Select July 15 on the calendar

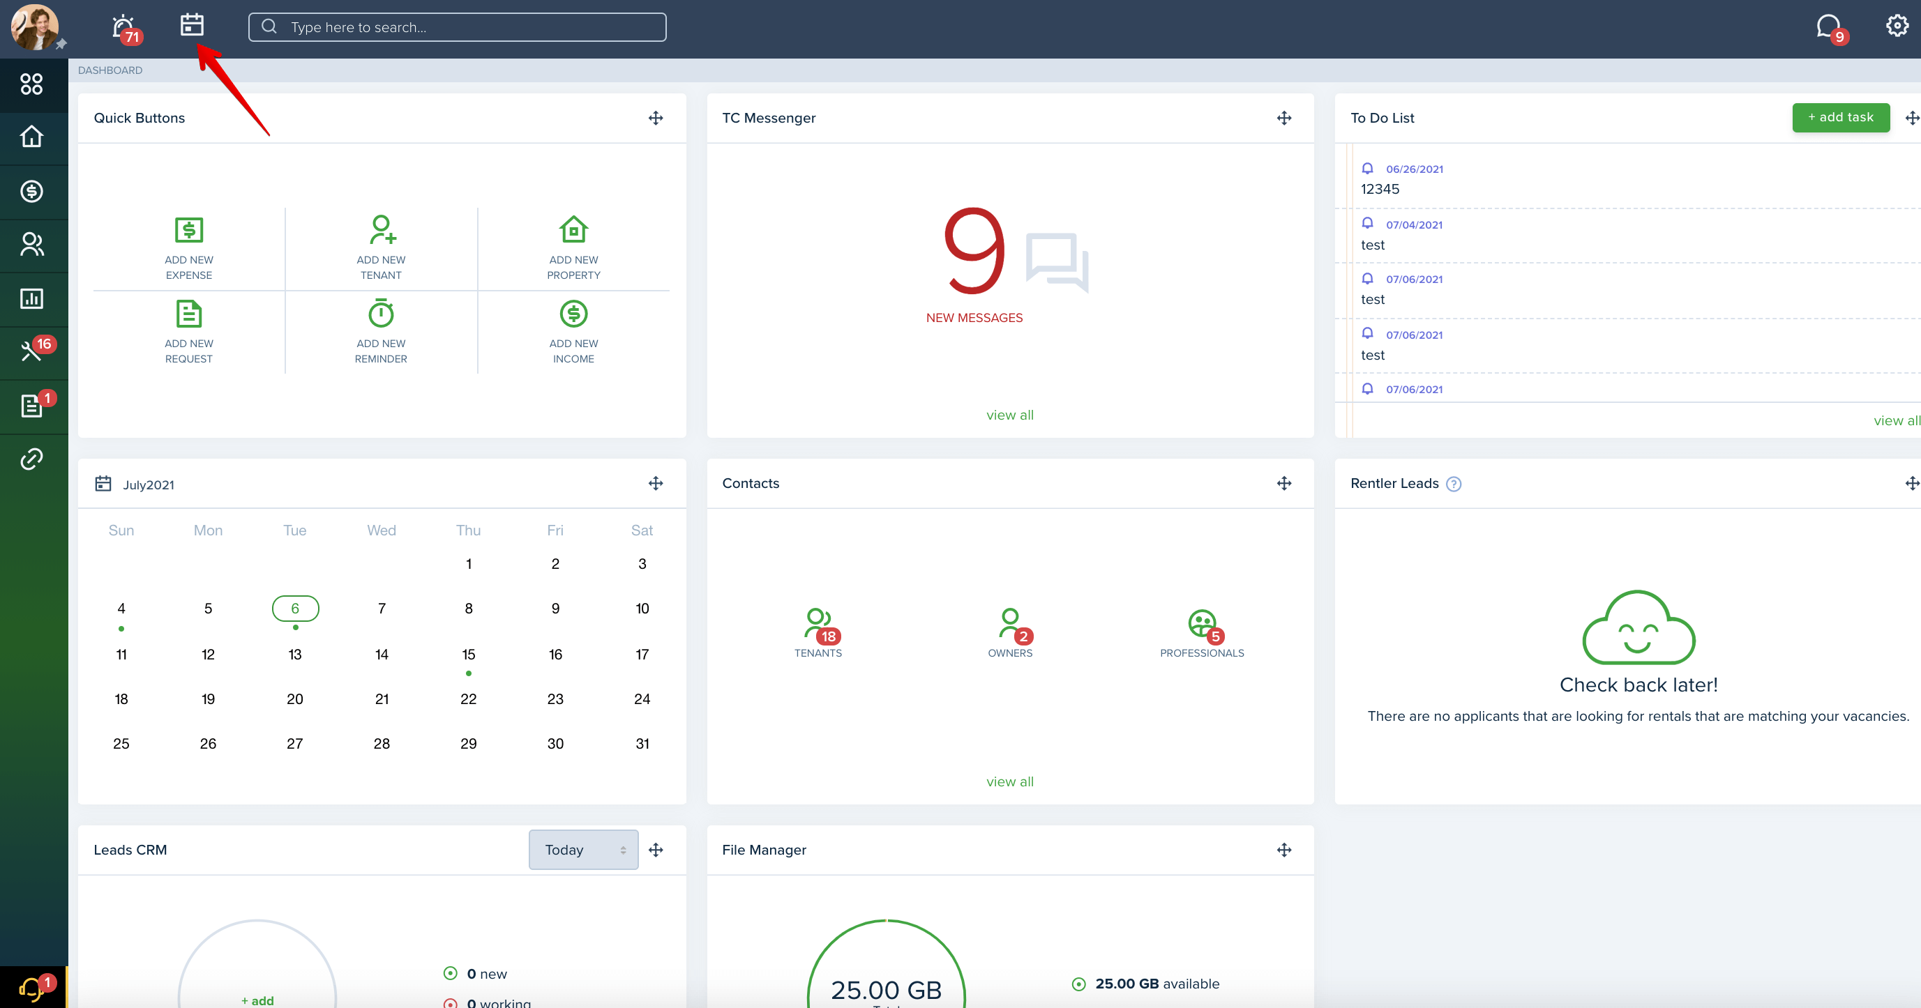468,654
